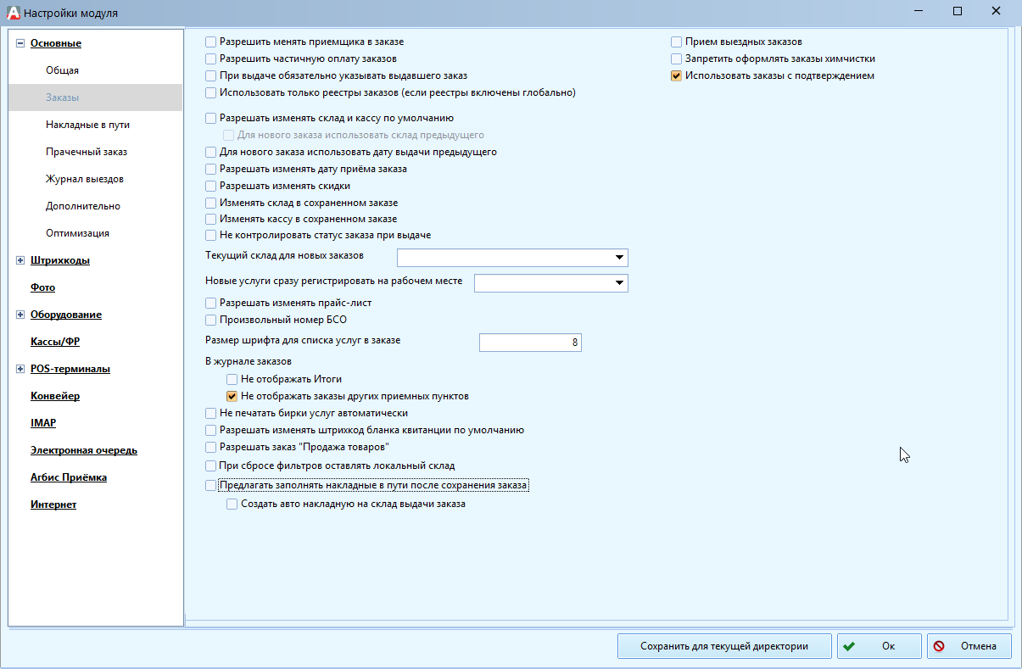1022x669 pixels.
Task: Open the Текущий склад для новых заказов dropdown
Action: (x=619, y=258)
